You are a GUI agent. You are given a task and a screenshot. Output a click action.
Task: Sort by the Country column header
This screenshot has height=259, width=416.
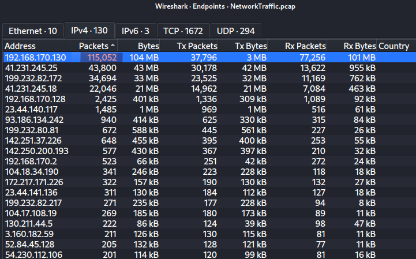396,46
